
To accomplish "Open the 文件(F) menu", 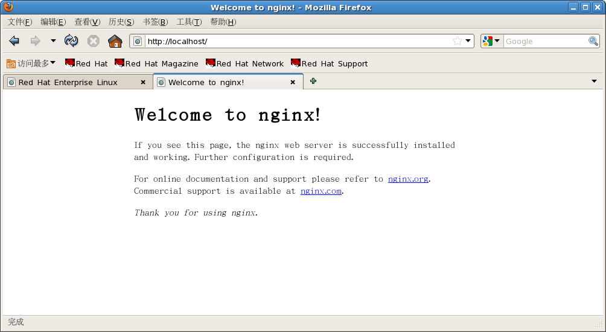I will click(20, 22).
